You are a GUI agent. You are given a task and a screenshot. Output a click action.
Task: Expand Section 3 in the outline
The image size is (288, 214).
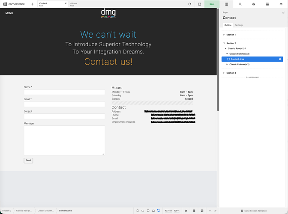click(224, 73)
